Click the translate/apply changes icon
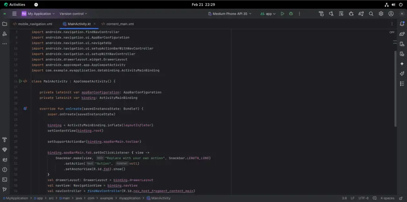The width and height of the screenshot is (407, 202). 331,14
